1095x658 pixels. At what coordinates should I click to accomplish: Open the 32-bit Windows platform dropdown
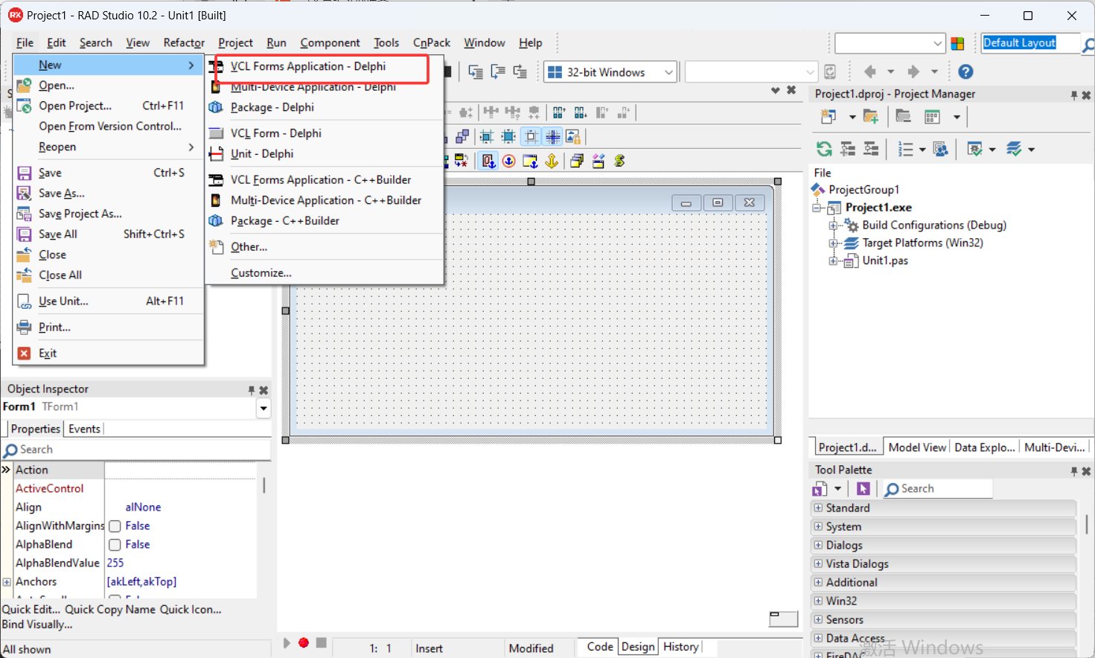668,72
